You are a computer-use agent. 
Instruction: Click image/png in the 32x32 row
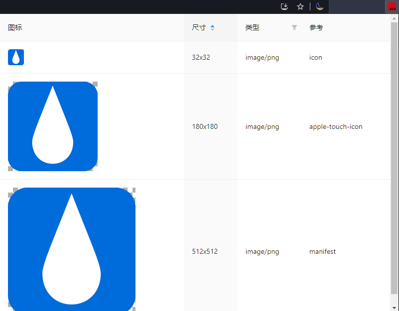tap(262, 57)
